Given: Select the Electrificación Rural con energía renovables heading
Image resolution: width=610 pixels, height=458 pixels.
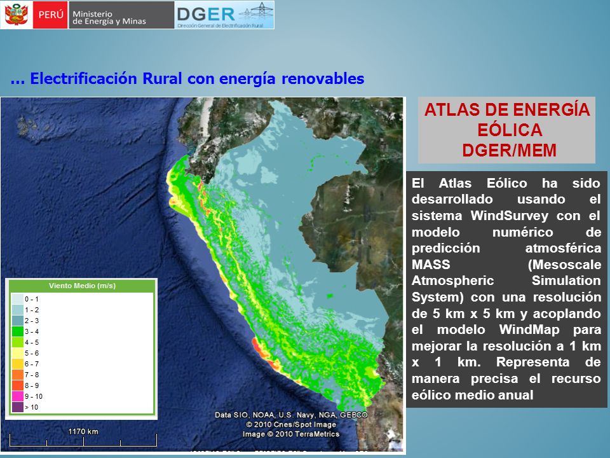Looking at the screenshot, I should [187, 79].
